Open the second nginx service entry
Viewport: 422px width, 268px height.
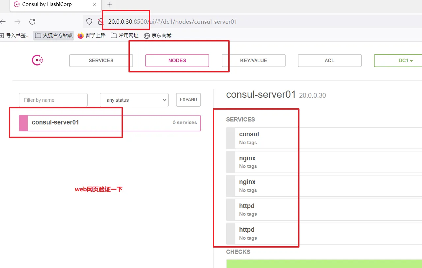pyautogui.click(x=324, y=186)
